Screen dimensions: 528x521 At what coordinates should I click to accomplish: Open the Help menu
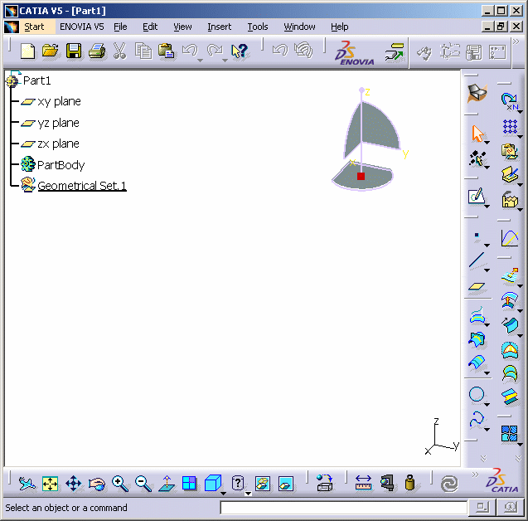pyautogui.click(x=340, y=27)
